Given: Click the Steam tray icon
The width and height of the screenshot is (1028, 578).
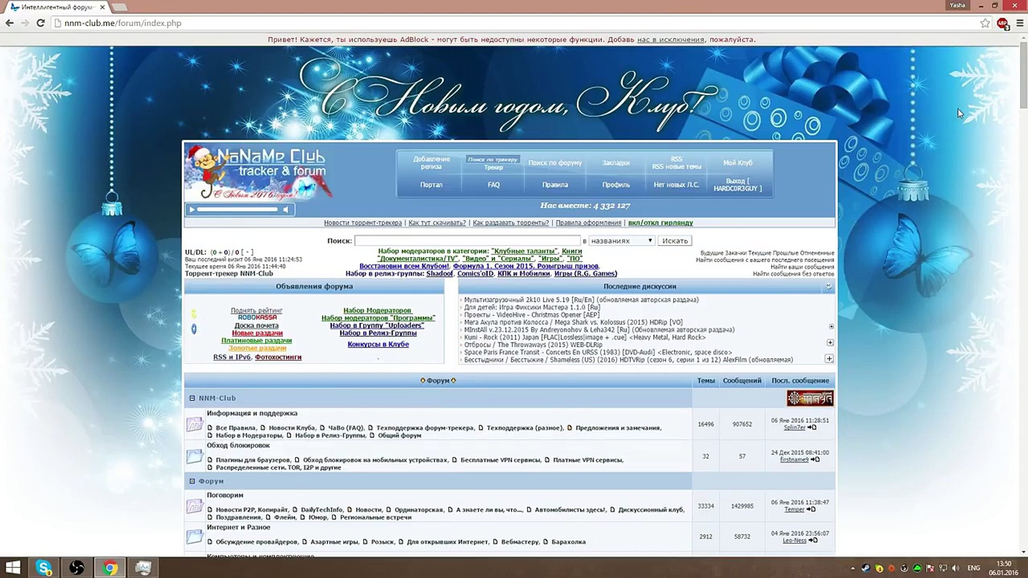Looking at the screenshot, I should coord(866,568).
